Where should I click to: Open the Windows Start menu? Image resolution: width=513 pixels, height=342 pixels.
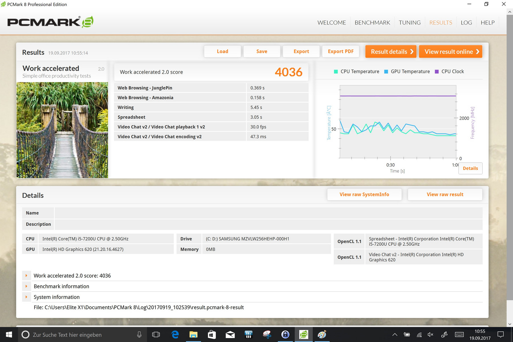click(9, 335)
